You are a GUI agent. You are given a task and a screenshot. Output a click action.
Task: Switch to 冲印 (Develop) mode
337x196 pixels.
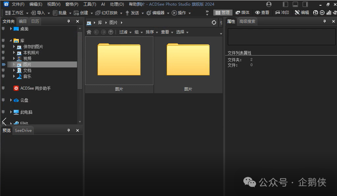click(x=282, y=12)
